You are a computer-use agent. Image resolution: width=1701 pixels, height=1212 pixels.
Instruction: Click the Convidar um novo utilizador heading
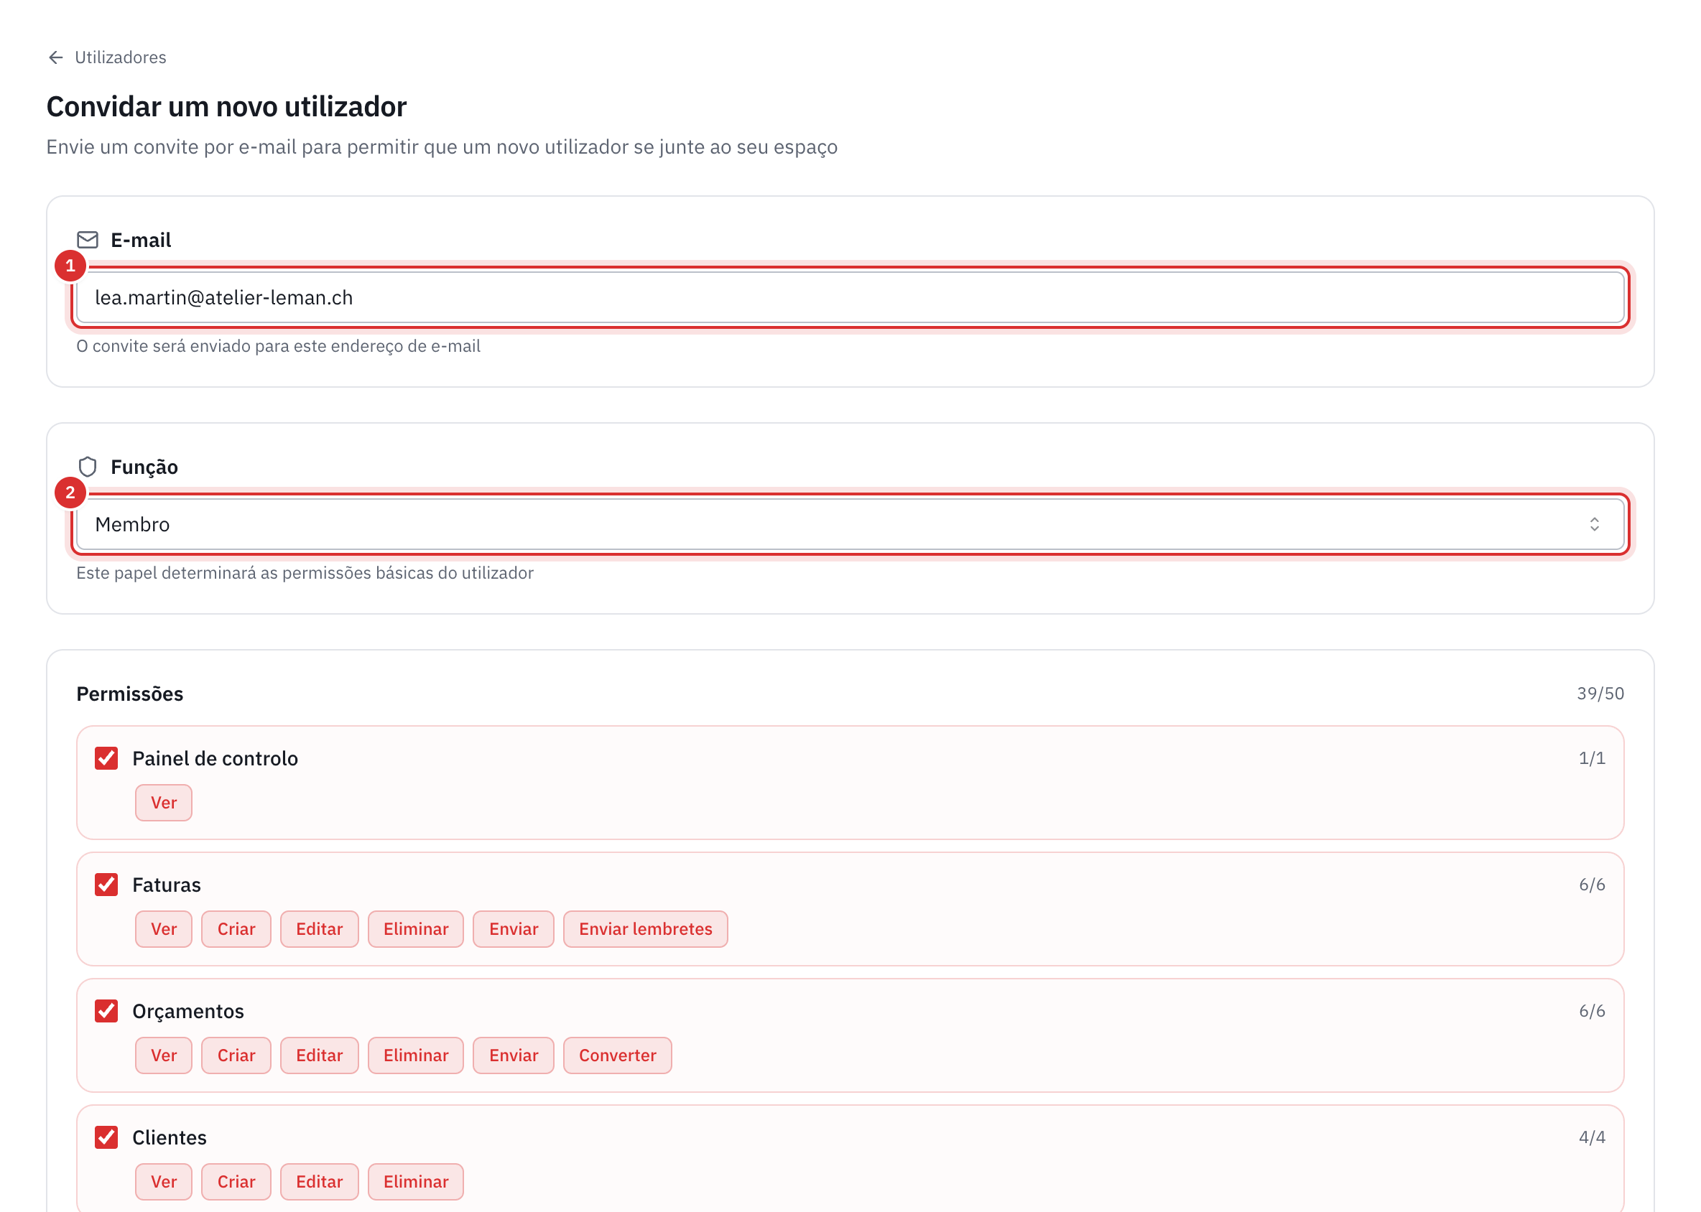[226, 106]
